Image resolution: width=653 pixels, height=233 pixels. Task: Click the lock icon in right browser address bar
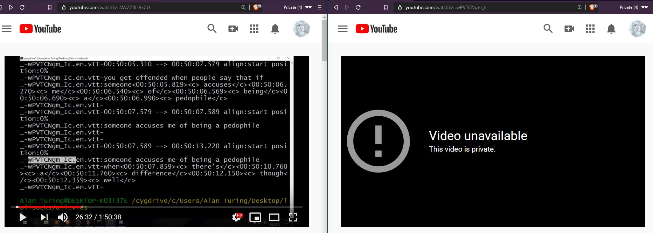coord(400,7)
